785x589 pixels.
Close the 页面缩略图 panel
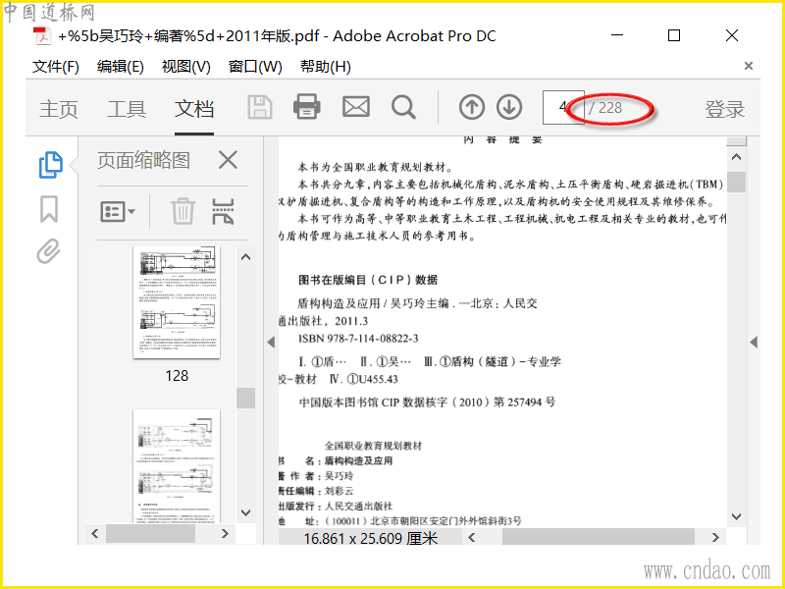click(x=228, y=160)
